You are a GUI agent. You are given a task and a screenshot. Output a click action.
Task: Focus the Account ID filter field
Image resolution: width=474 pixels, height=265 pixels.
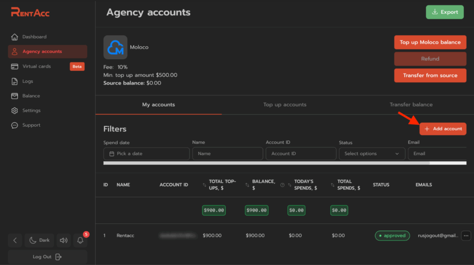tap(301, 154)
